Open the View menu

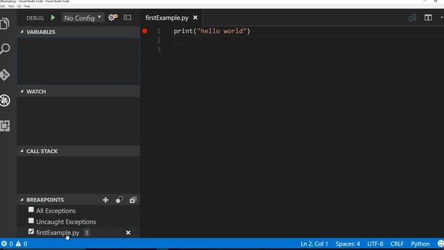11,6
